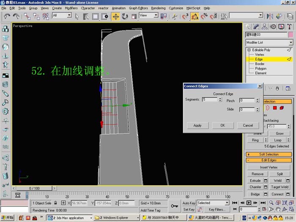This screenshot has height=222, width=296.
Task: Click the Slide spinner arrows
Action: [x=258, y=110]
